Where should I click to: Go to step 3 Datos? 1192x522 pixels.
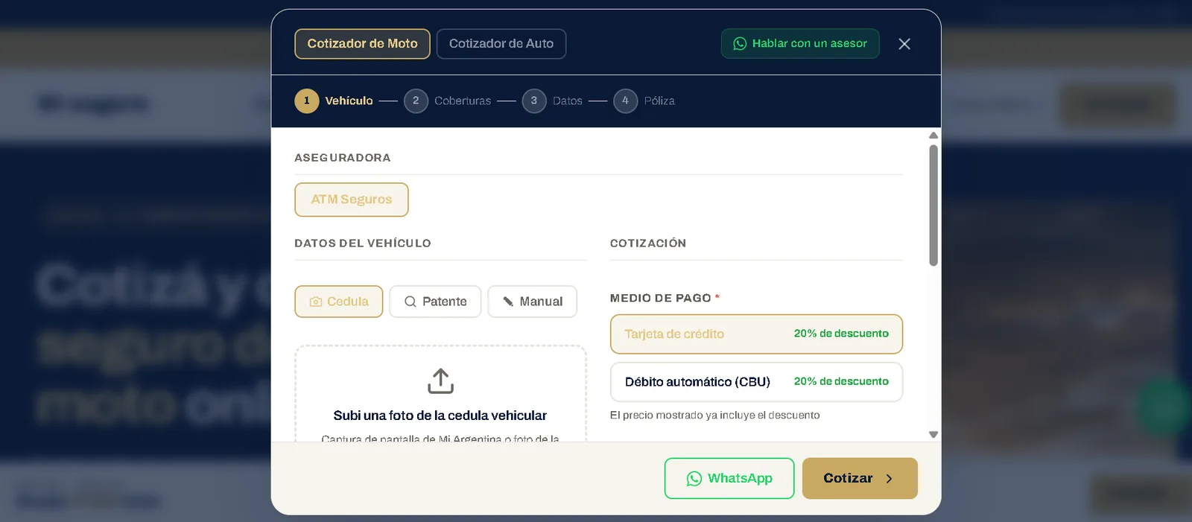click(552, 101)
